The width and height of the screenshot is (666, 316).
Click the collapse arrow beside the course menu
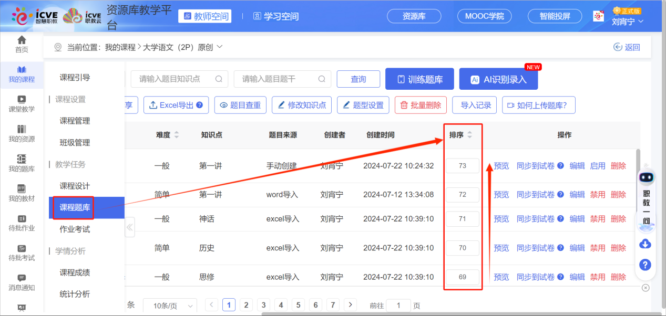130,228
